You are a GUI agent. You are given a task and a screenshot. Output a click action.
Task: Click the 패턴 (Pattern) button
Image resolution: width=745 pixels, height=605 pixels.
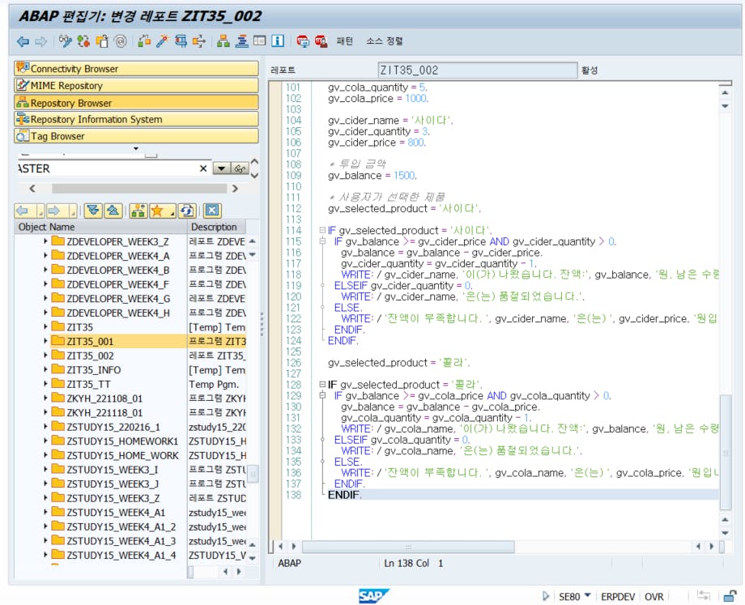(x=345, y=40)
